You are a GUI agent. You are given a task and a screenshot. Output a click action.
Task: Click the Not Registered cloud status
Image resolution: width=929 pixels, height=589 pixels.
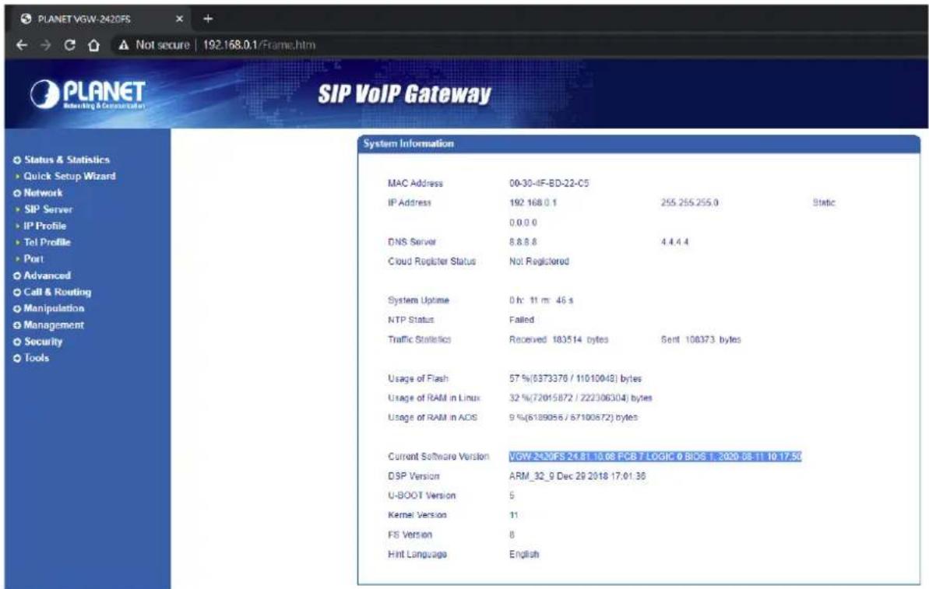(x=539, y=261)
